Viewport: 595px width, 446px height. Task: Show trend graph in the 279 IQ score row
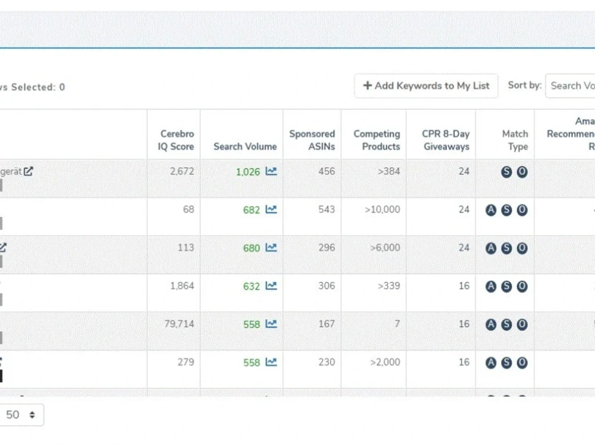pyautogui.click(x=271, y=362)
